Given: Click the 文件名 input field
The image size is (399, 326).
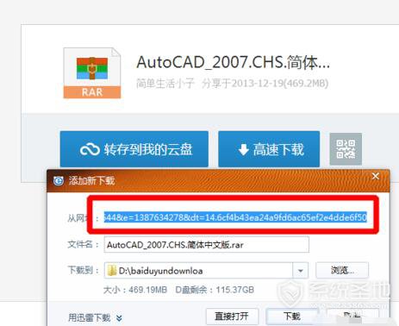Looking at the screenshot, I should coord(207,245).
